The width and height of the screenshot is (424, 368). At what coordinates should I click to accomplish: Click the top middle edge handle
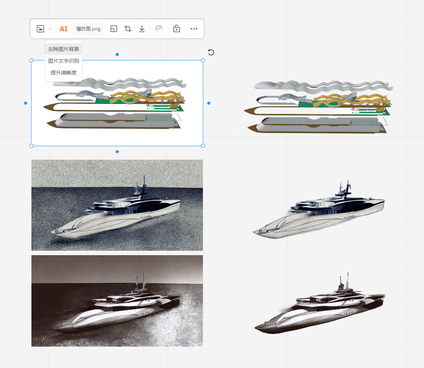[117, 55]
